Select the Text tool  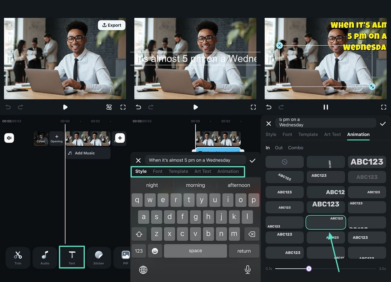[72, 257]
